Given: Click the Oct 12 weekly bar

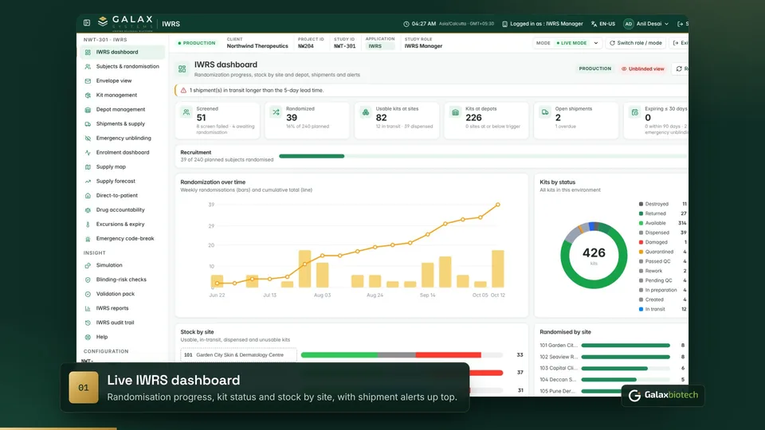Looking at the screenshot, I should pyautogui.click(x=497, y=268).
